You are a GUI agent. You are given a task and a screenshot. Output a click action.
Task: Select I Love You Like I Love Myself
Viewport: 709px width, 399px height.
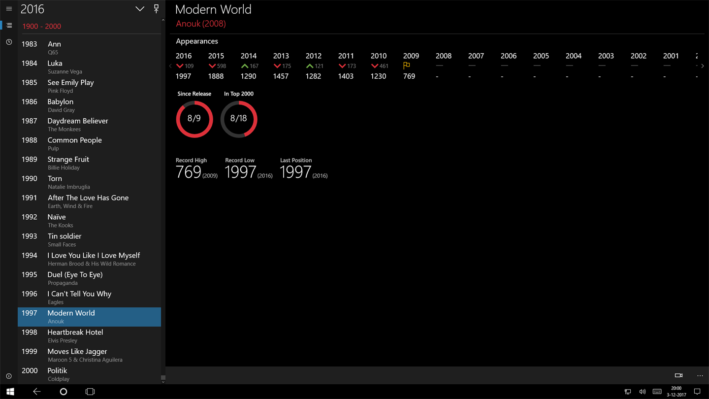point(89,259)
